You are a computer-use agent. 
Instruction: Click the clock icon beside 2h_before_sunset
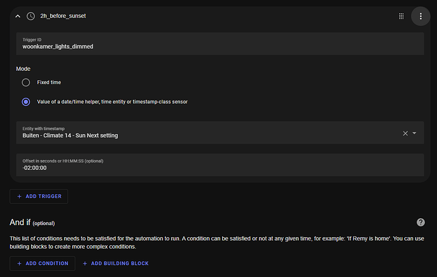[x=30, y=16]
